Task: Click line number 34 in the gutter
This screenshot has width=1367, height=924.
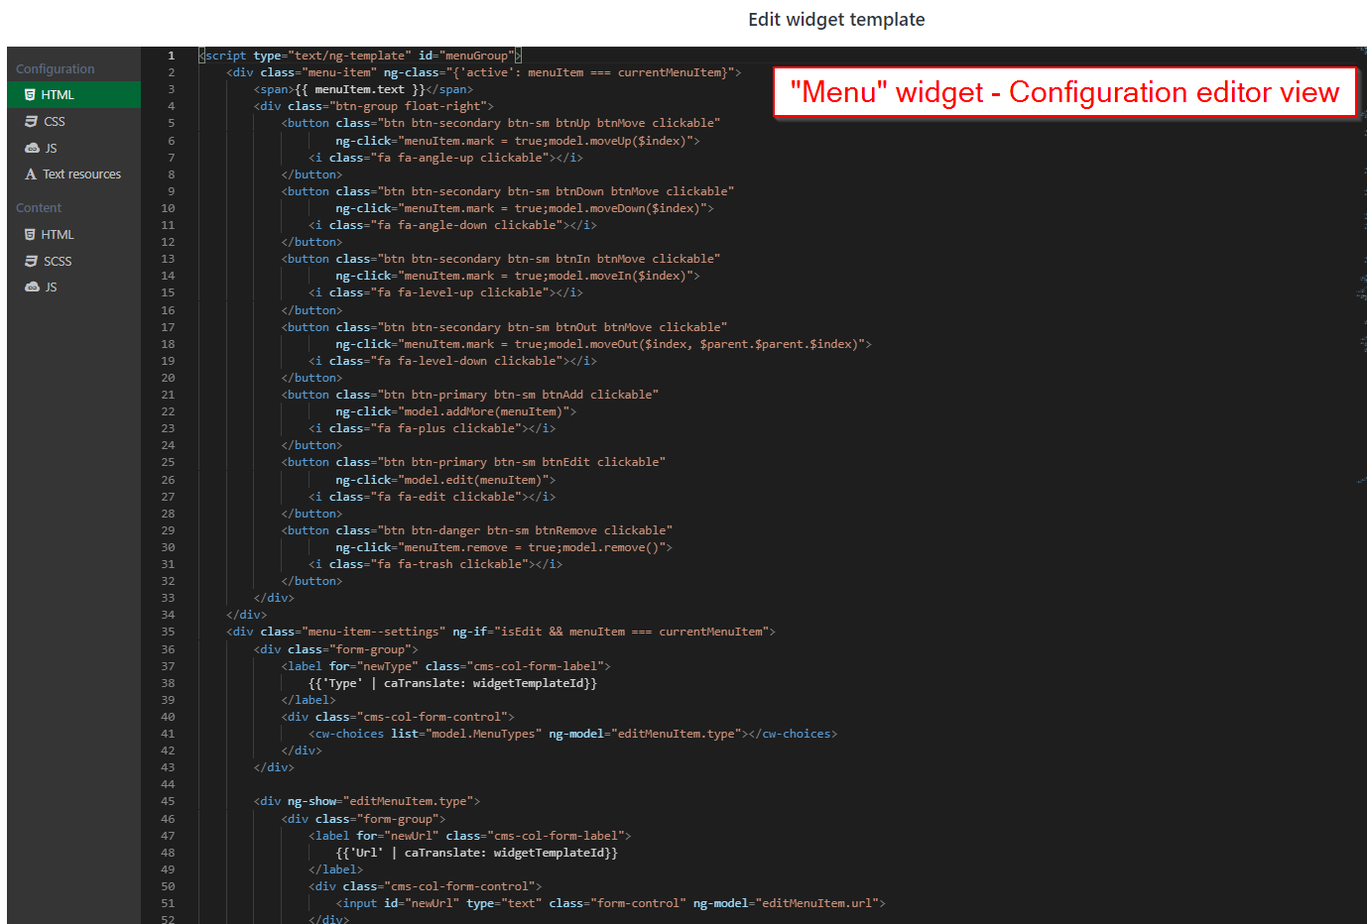Action: point(168,615)
